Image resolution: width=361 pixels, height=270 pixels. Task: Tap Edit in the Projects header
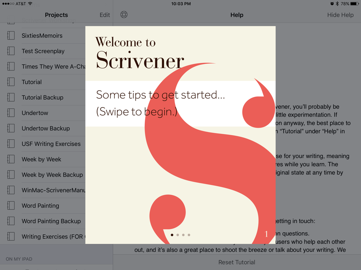tap(105, 15)
